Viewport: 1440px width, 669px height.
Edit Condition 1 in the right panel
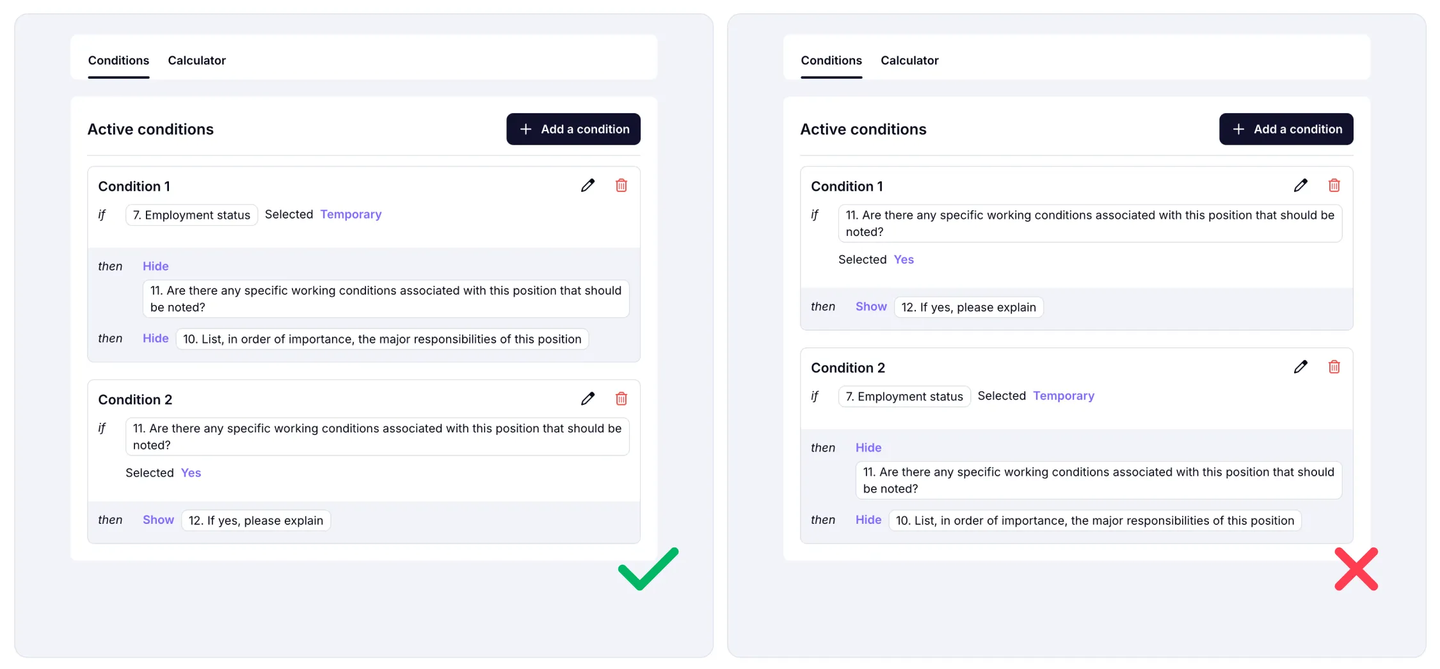point(1300,185)
